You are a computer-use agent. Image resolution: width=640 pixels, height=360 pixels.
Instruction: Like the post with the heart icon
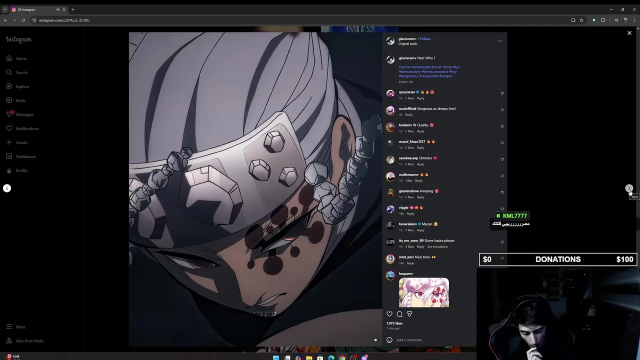tap(389, 314)
